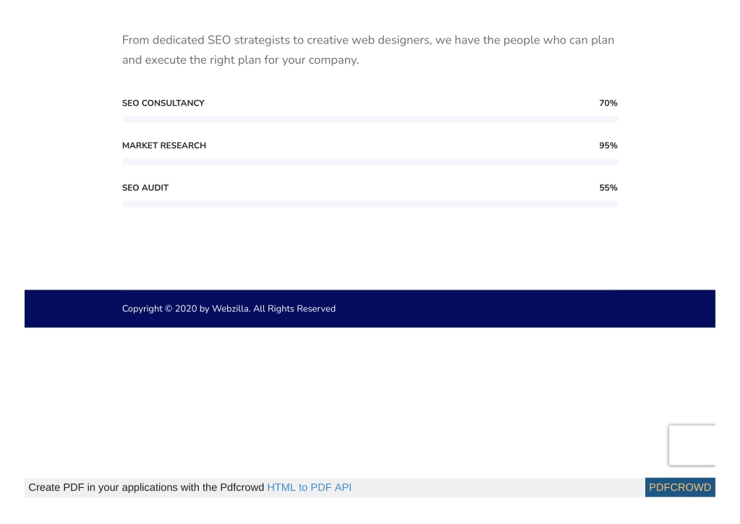
Task: Click the reCAPTCHA badge box
Action: tap(692, 445)
